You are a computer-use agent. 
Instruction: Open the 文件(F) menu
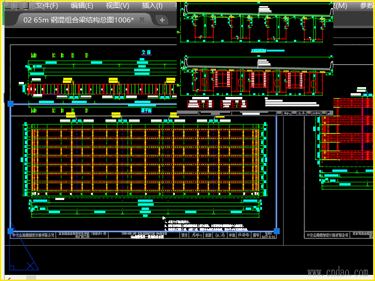(47, 6)
